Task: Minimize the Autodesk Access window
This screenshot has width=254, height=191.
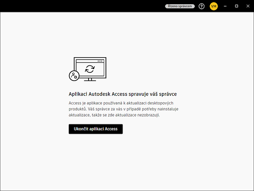Action: pos(225,6)
